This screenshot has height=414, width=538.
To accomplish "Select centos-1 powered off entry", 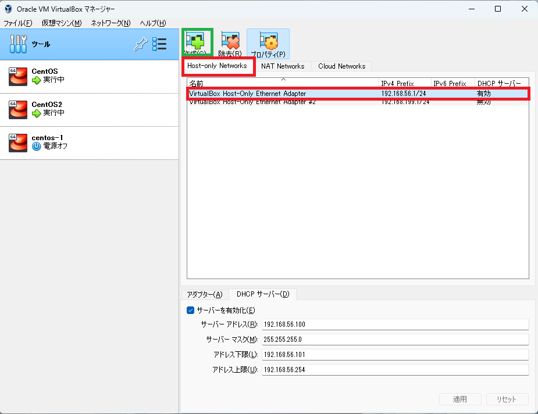I will [x=89, y=143].
